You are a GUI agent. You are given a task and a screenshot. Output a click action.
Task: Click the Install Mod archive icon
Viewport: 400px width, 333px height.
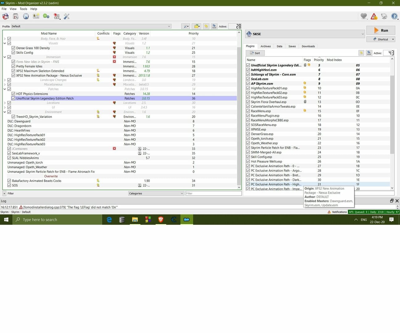(x=16, y=16)
